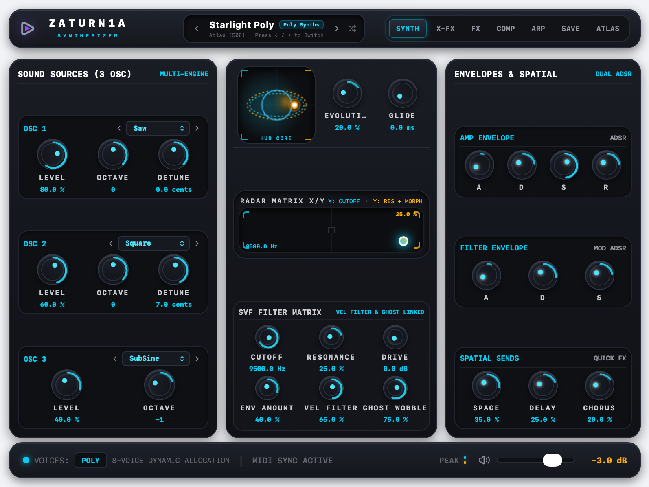
Task: Toggle the POLY voice mode button
Action: [90, 460]
